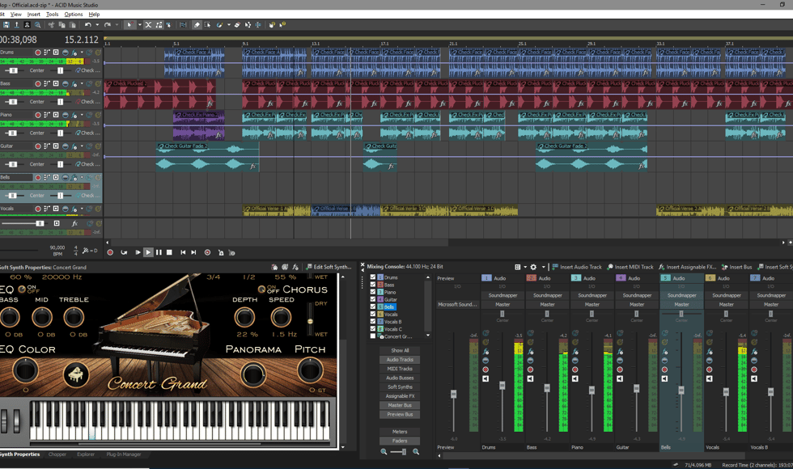Click Insert Bus button
This screenshot has height=469, width=793.
coord(736,267)
